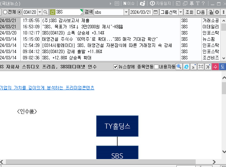Click time cell 17:05:55 in first row
This screenshot has height=167, width=226.
click(x=31, y=20)
